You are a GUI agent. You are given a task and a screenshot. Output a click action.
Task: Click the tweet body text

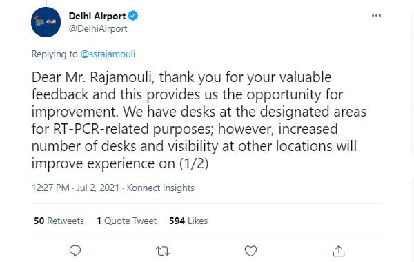[199, 121]
